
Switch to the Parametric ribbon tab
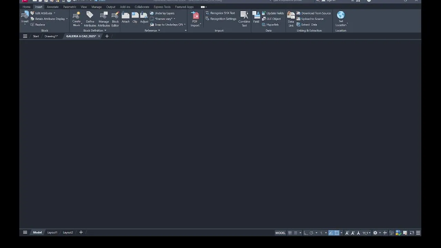pos(70,7)
